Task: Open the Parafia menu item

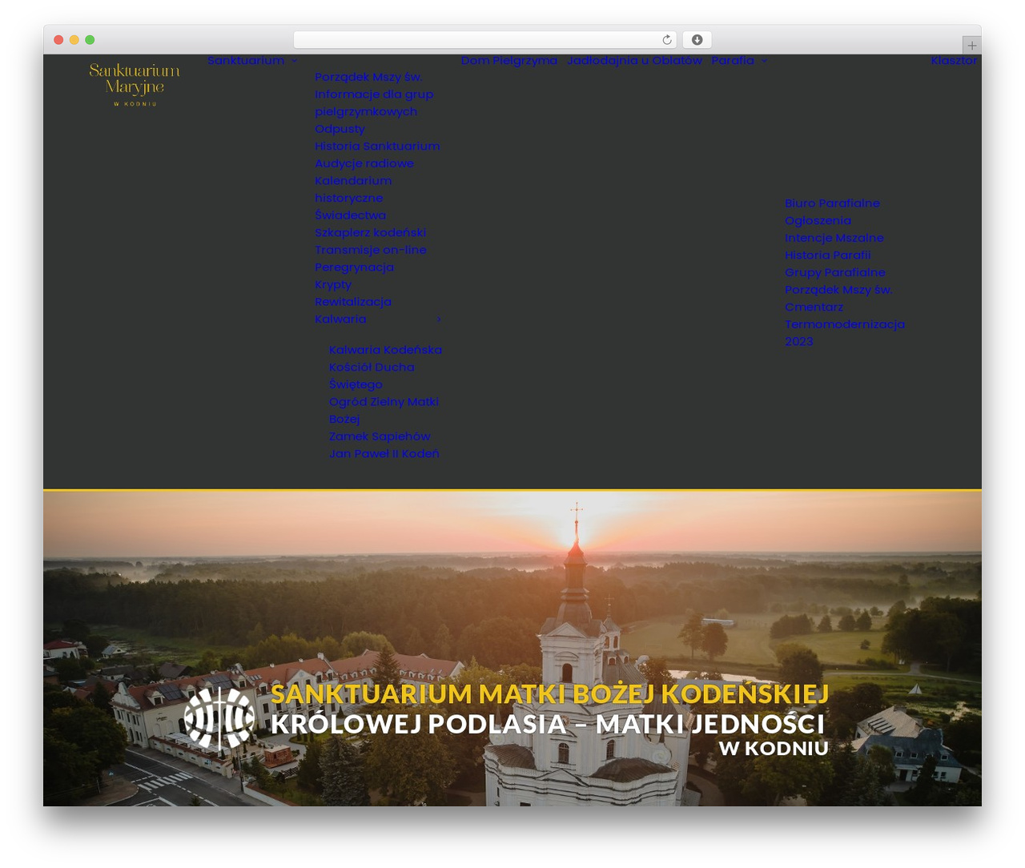Action: [x=733, y=60]
